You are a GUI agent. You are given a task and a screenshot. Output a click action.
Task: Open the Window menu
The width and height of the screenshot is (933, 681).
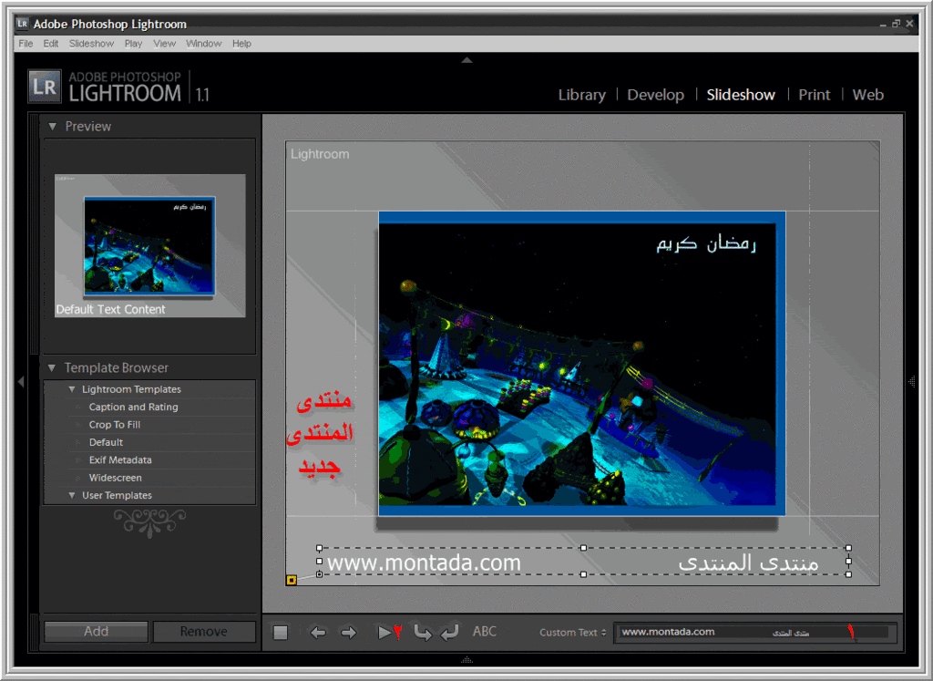coord(203,44)
